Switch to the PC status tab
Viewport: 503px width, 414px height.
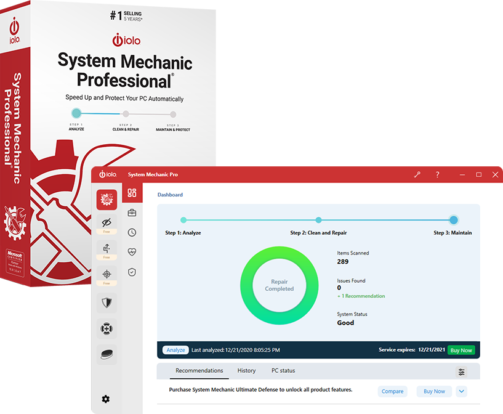tap(283, 370)
